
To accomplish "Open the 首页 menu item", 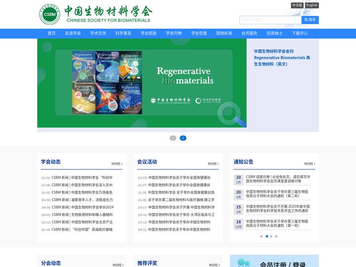I will 51,34.
